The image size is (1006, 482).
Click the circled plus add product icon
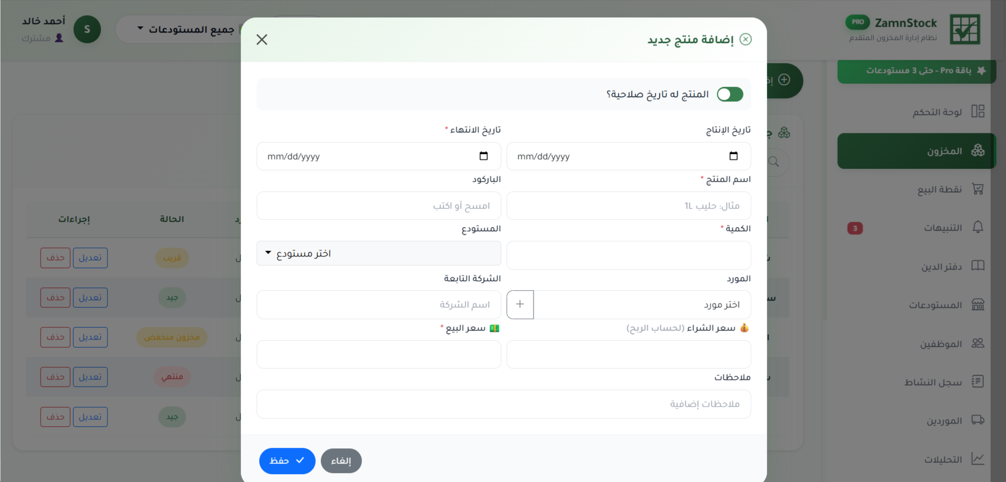point(784,80)
